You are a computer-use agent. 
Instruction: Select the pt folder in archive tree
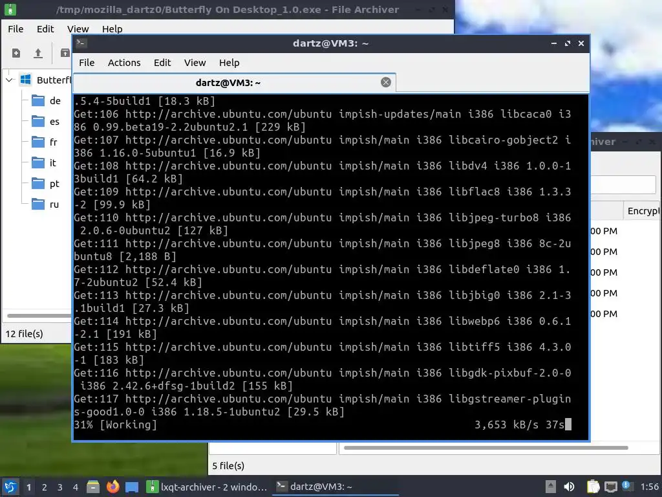(x=46, y=183)
